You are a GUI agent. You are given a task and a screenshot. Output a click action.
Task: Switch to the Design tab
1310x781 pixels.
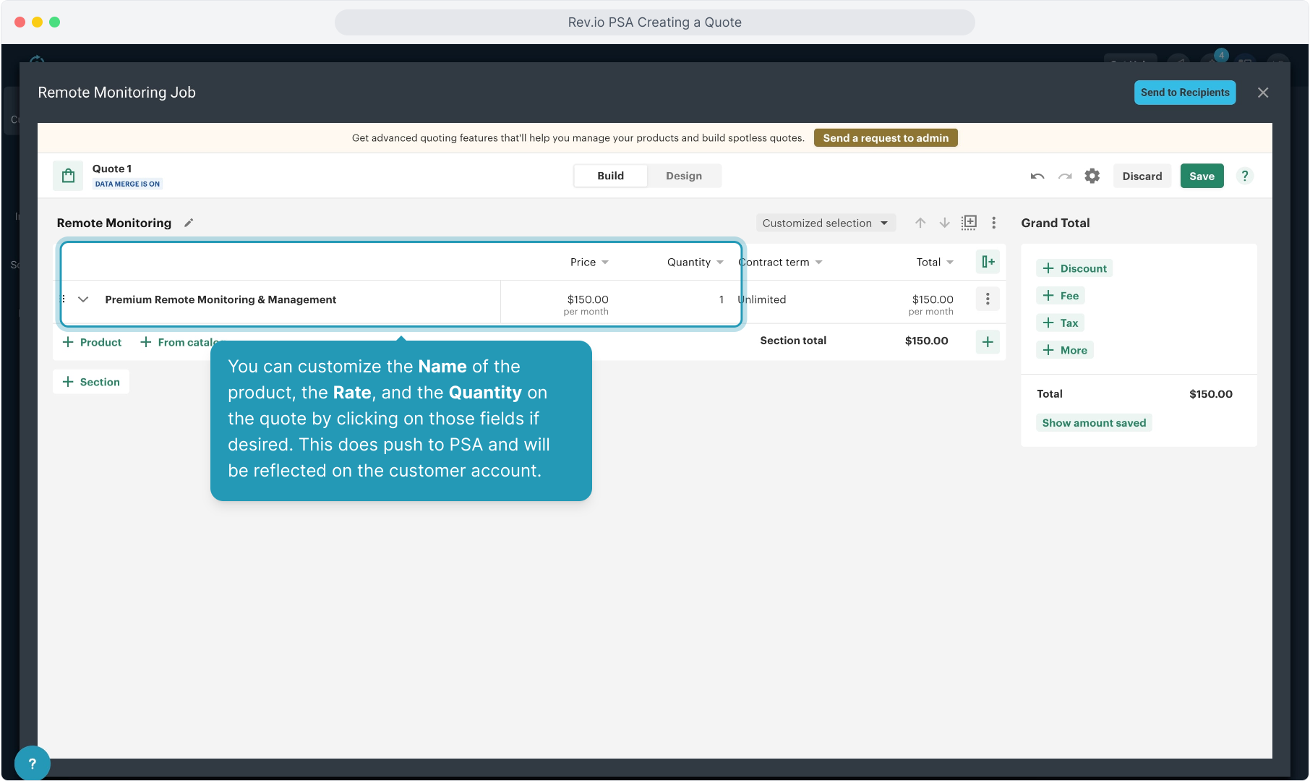683,176
